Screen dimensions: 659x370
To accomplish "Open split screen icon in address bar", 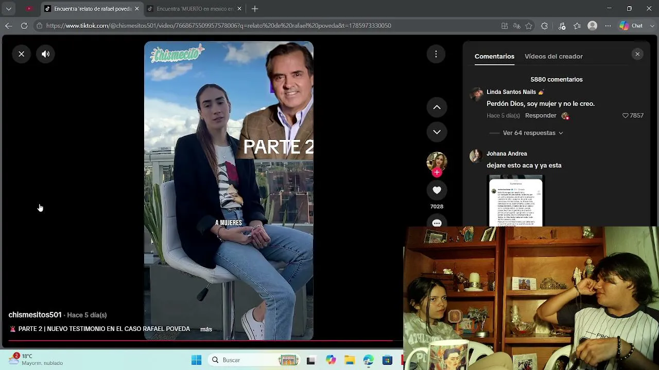I will tap(505, 26).
